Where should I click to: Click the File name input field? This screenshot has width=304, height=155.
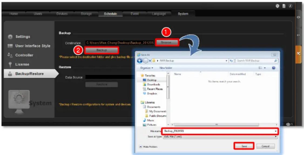(x=220, y=131)
